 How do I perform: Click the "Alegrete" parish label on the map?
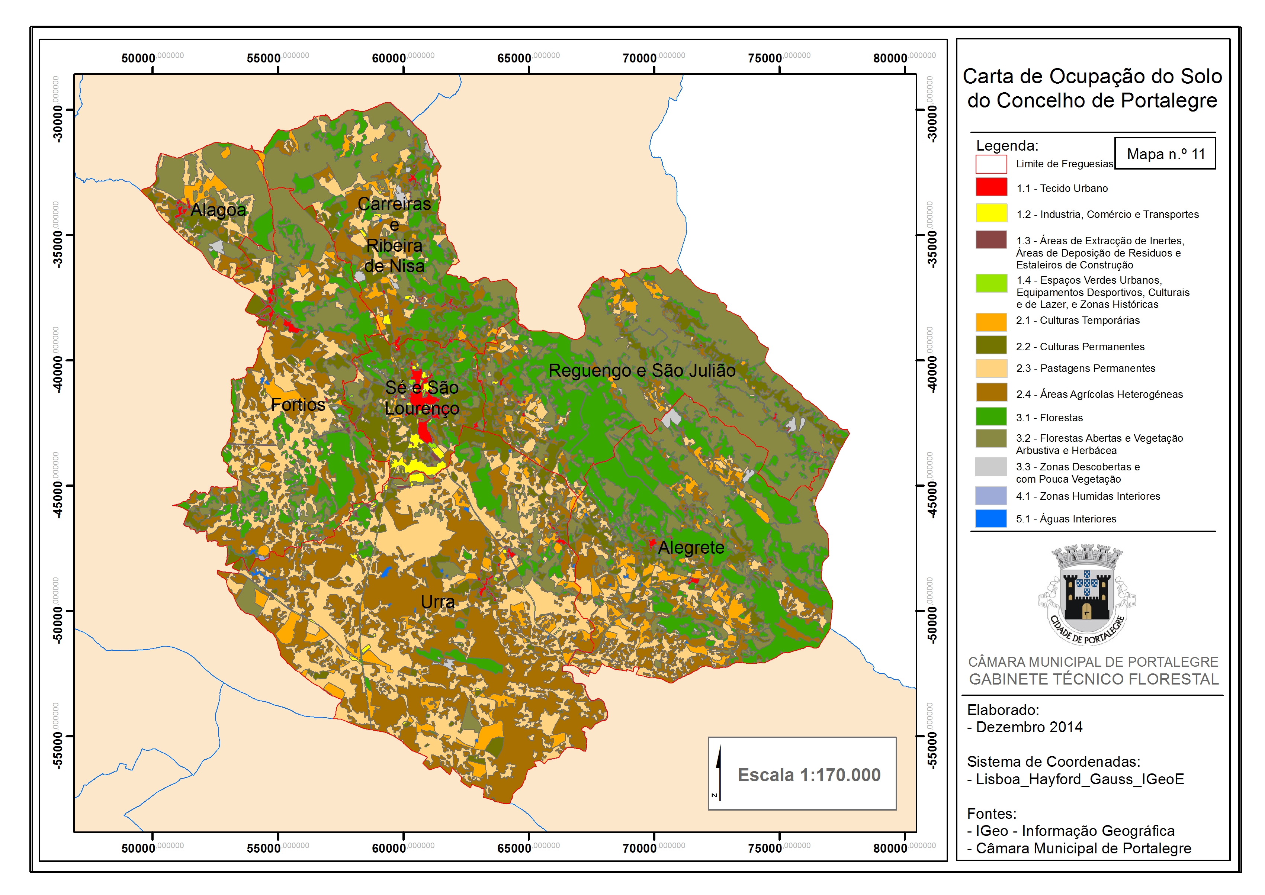coord(691,548)
